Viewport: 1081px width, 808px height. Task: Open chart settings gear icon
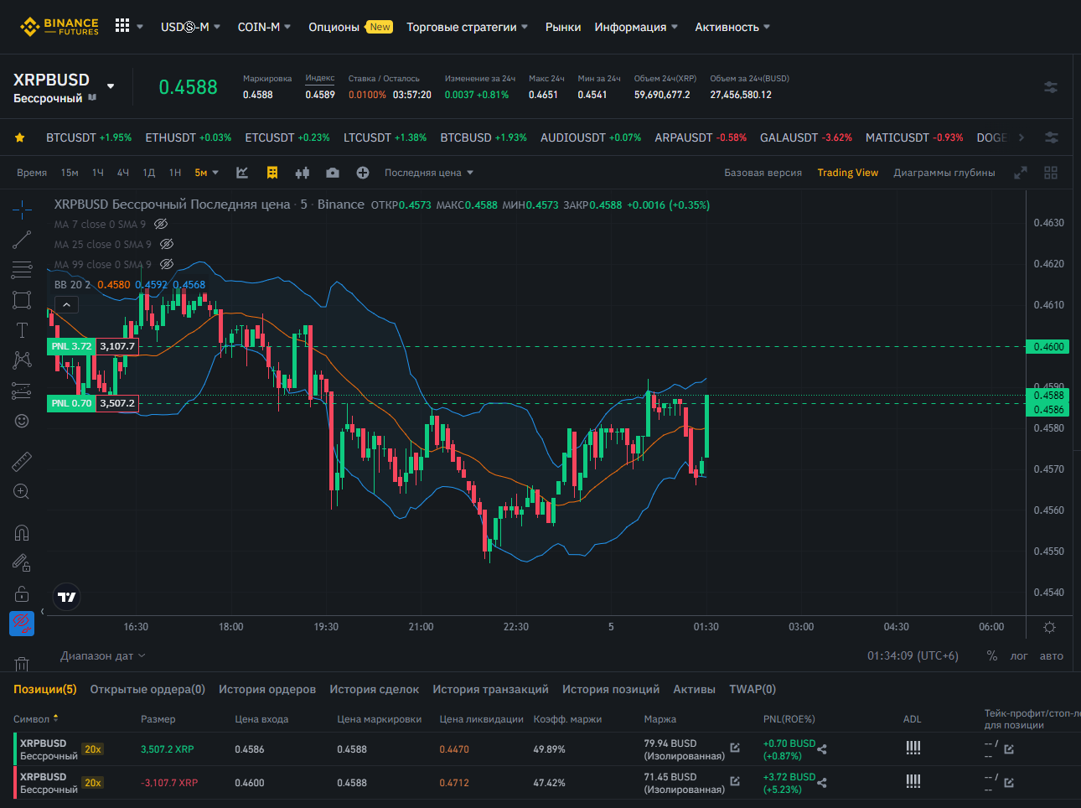point(1049,627)
